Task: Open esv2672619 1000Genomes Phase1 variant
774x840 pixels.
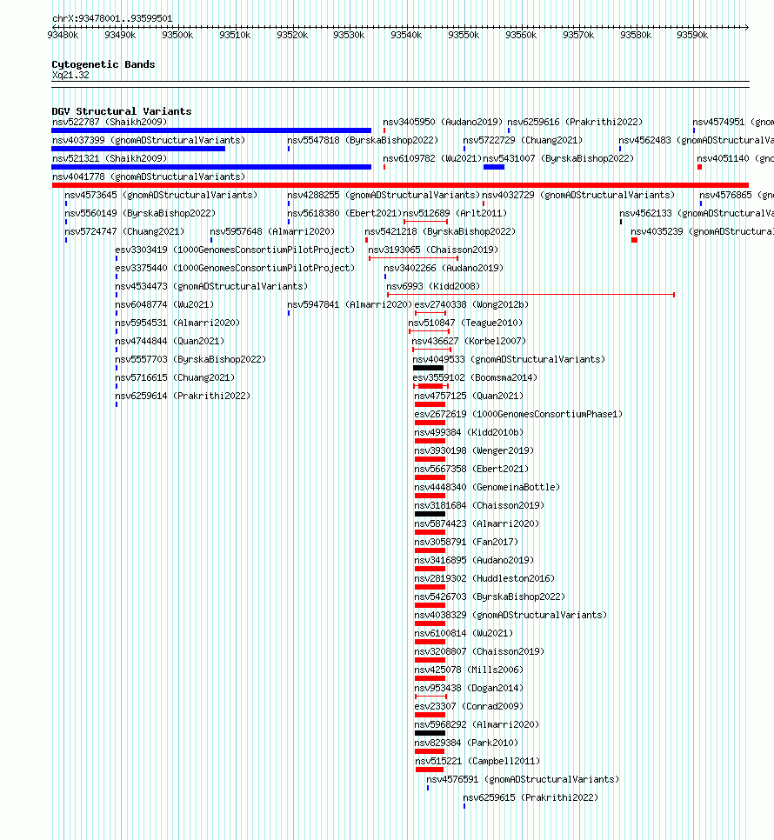Action: click(518, 414)
